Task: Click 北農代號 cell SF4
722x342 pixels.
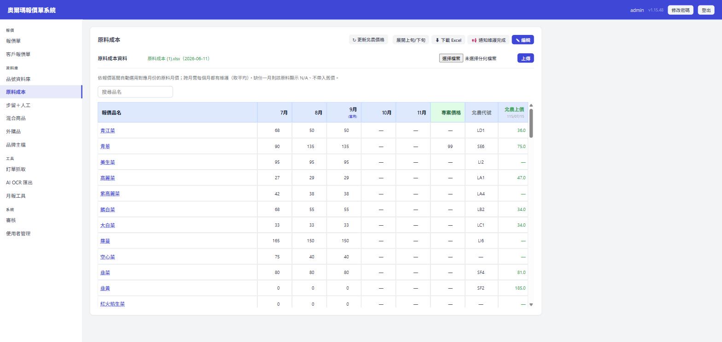Action: point(481,273)
